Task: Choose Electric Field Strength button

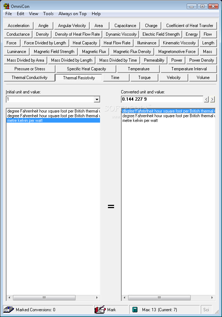Action: 161,34
